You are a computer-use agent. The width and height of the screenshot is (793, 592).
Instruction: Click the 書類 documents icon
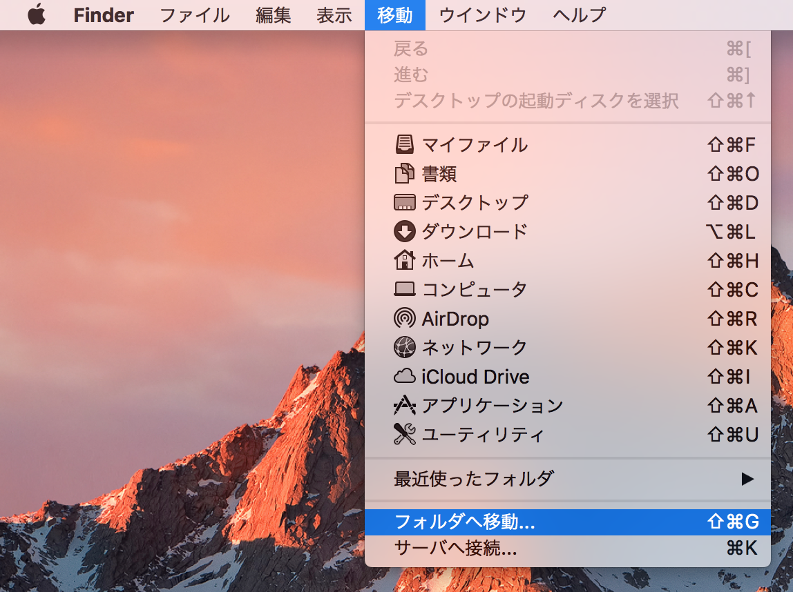click(x=404, y=173)
